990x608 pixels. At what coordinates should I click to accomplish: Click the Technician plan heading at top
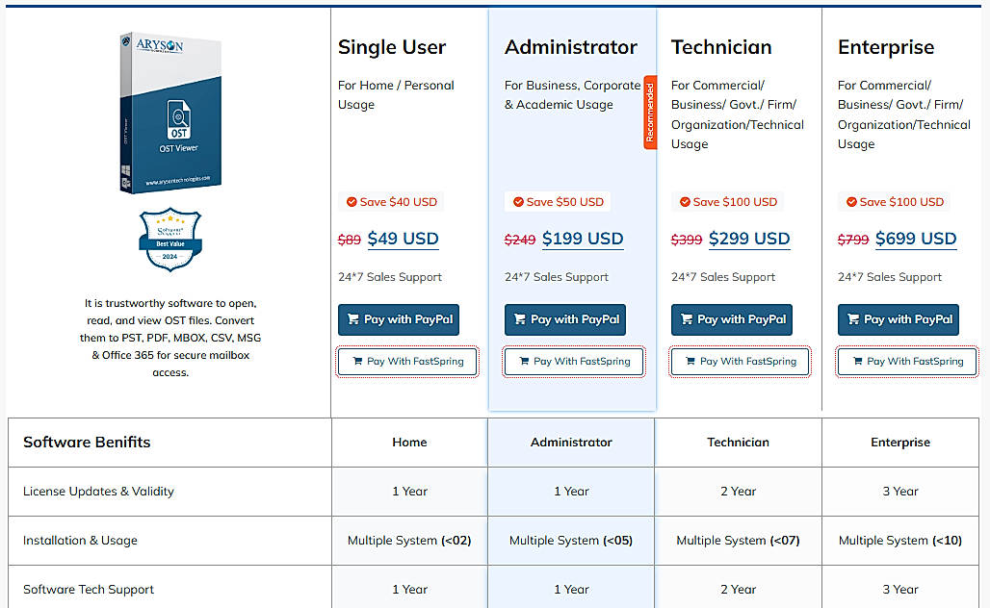click(x=721, y=47)
